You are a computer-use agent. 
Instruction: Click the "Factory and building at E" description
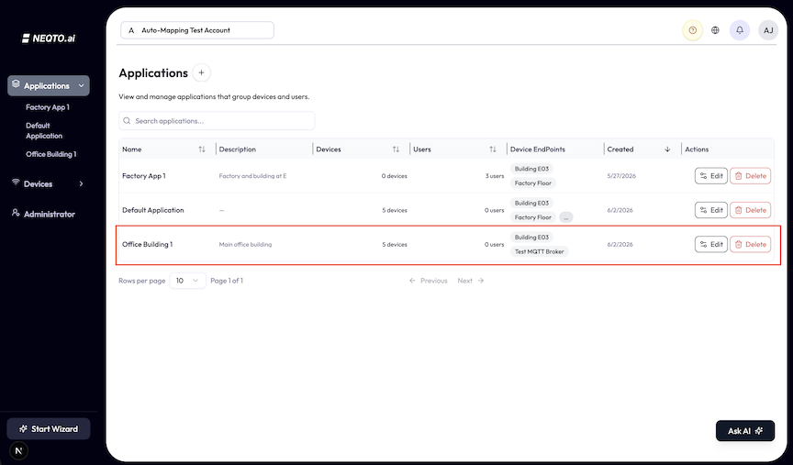pyautogui.click(x=252, y=176)
